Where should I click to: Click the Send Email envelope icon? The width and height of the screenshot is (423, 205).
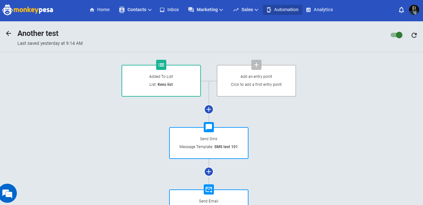click(x=209, y=189)
